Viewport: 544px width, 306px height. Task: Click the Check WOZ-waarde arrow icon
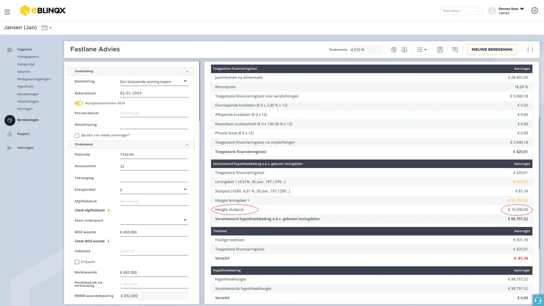click(x=108, y=241)
